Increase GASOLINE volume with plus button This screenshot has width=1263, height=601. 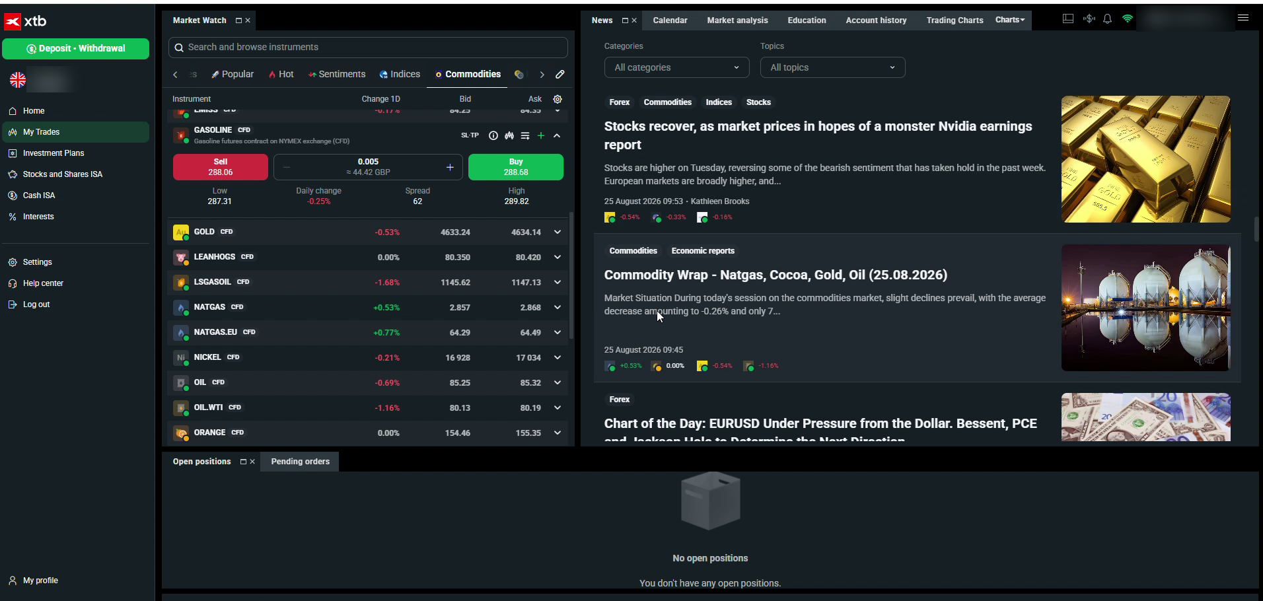pyautogui.click(x=450, y=167)
